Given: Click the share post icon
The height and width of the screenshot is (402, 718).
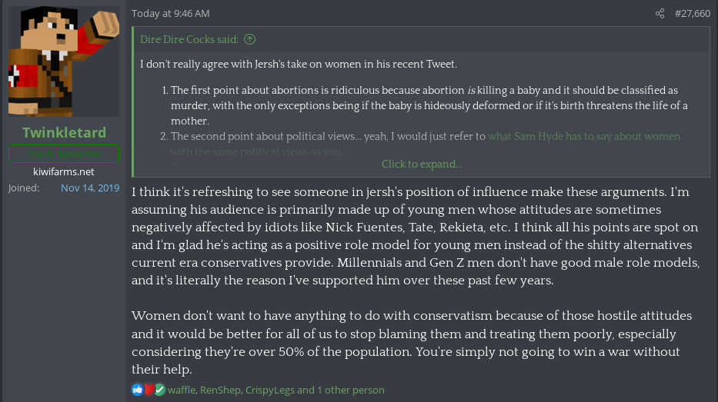Looking at the screenshot, I should tap(660, 14).
